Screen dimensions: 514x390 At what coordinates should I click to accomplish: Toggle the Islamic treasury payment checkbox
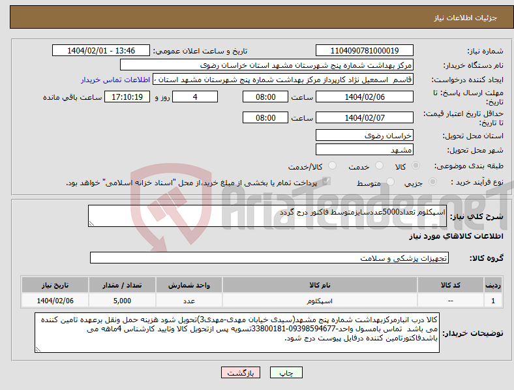(x=326, y=181)
